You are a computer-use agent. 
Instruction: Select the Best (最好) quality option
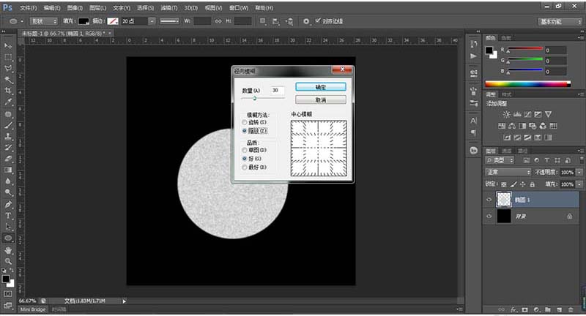[245, 168]
